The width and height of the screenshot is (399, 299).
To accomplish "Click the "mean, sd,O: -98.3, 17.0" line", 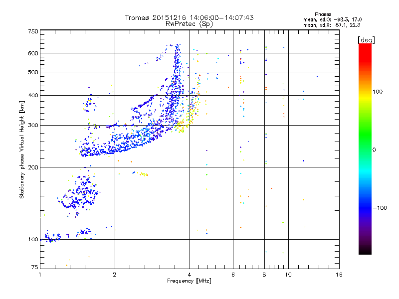I will [x=332, y=19].
